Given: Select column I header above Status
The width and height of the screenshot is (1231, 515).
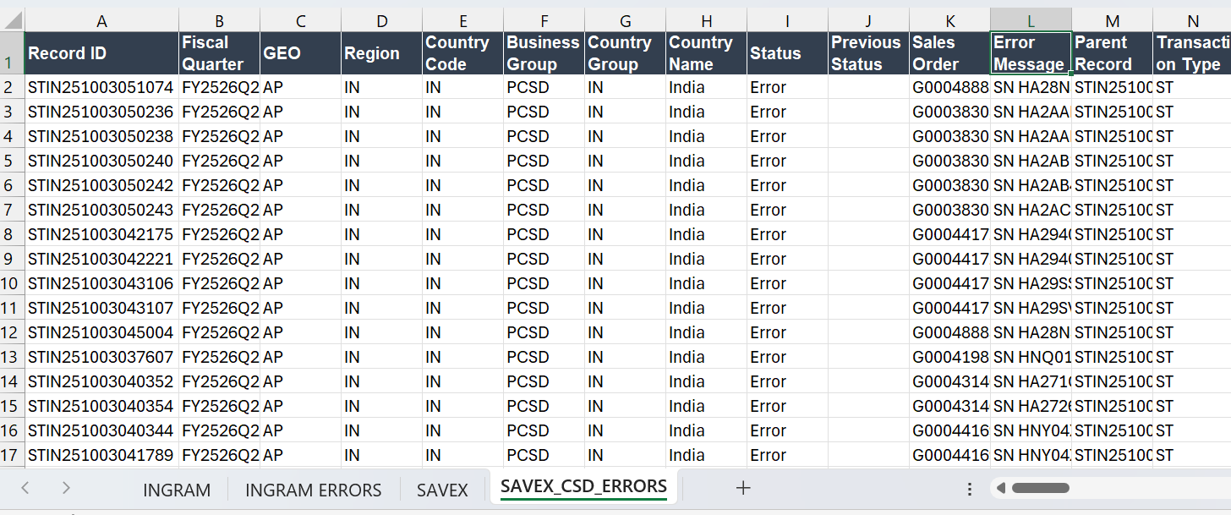Looking at the screenshot, I should click(x=787, y=21).
